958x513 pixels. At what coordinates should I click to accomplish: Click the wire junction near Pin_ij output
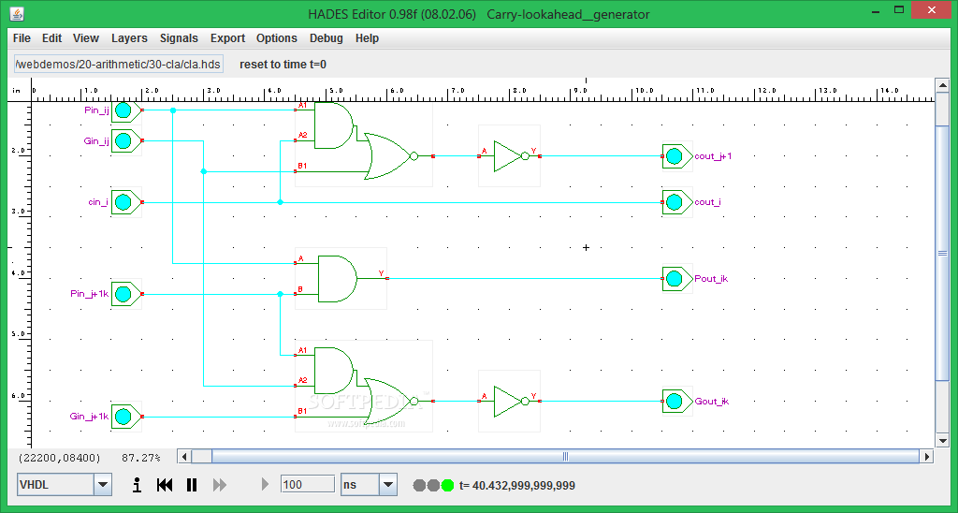[173, 110]
